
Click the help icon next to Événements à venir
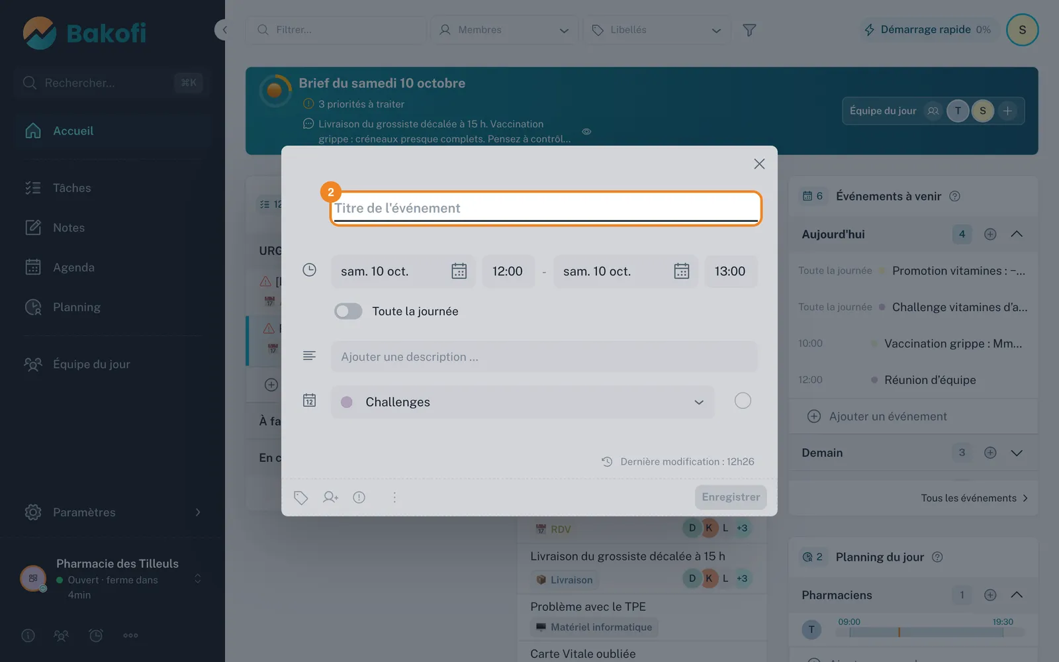pos(954,196)
